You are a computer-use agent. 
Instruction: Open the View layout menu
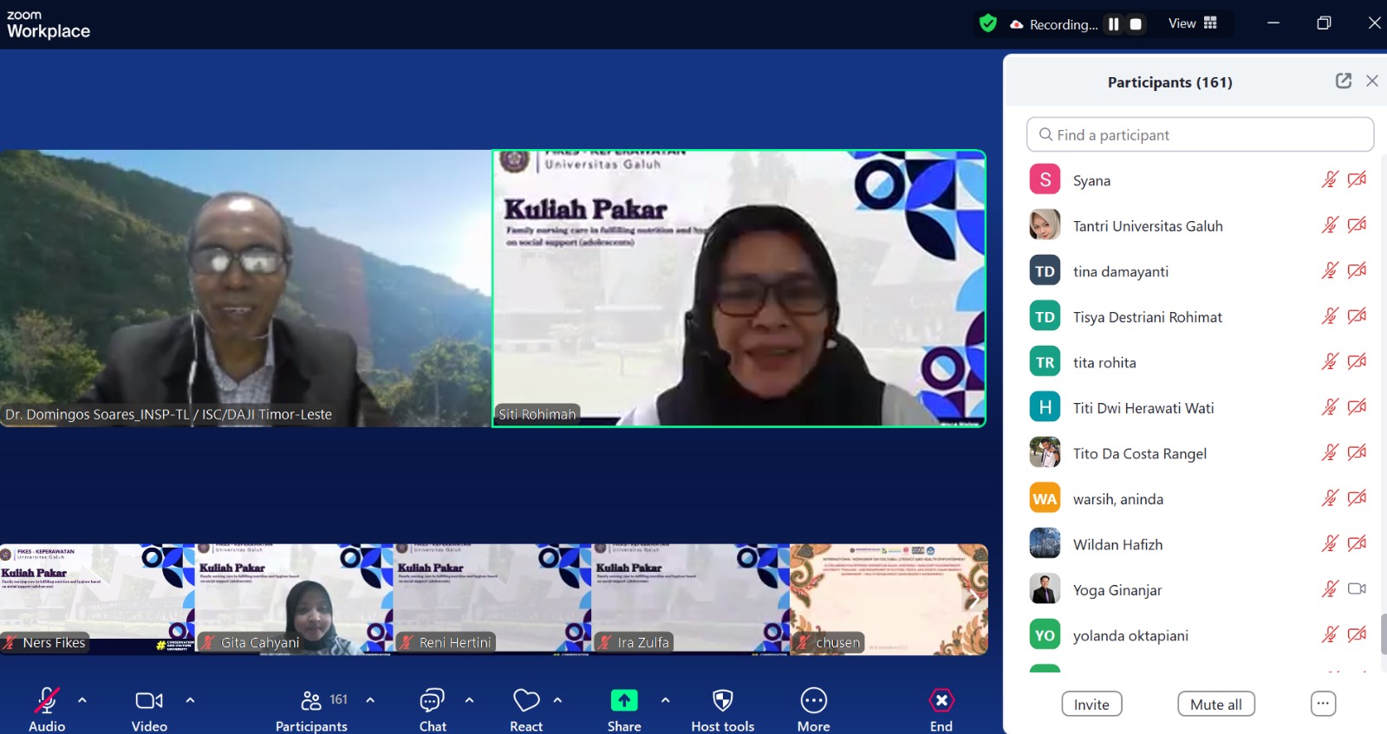(1193, 23)
